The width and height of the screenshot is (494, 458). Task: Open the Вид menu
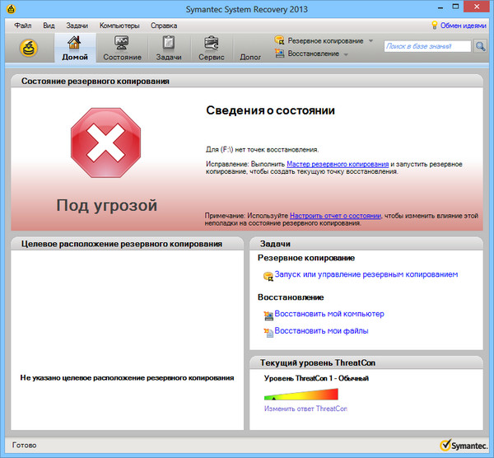click(49, 26)
